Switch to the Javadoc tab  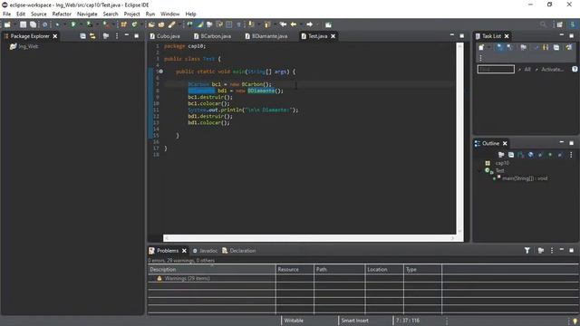pyautogui.click(x=205, y=251)
